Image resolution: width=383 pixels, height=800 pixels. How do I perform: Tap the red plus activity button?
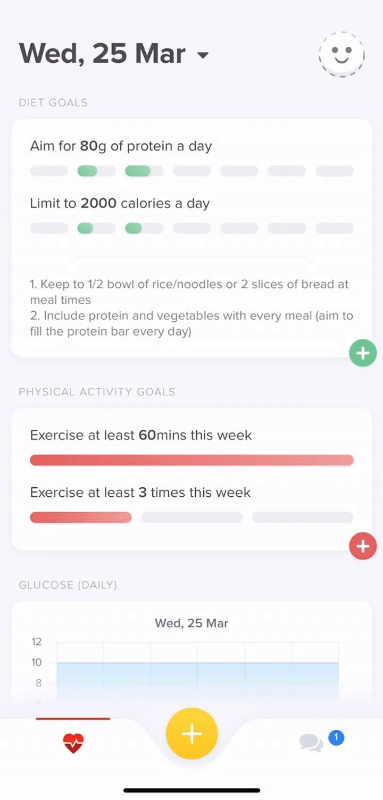(x=363, y=546)
